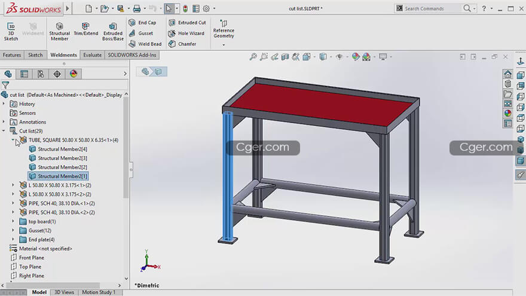Switch to the Sketch tab

pos(35,55)
